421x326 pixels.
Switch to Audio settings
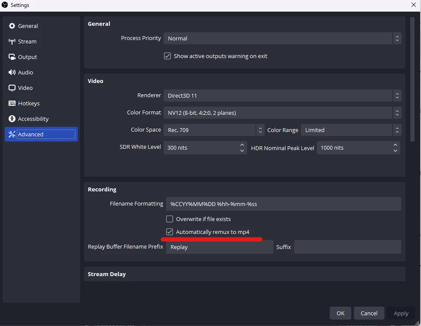click(x=41, y=72)
